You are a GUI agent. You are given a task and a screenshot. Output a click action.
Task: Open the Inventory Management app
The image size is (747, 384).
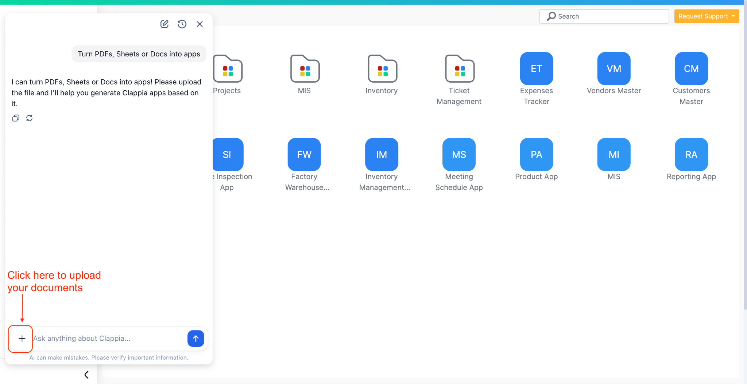382,154
